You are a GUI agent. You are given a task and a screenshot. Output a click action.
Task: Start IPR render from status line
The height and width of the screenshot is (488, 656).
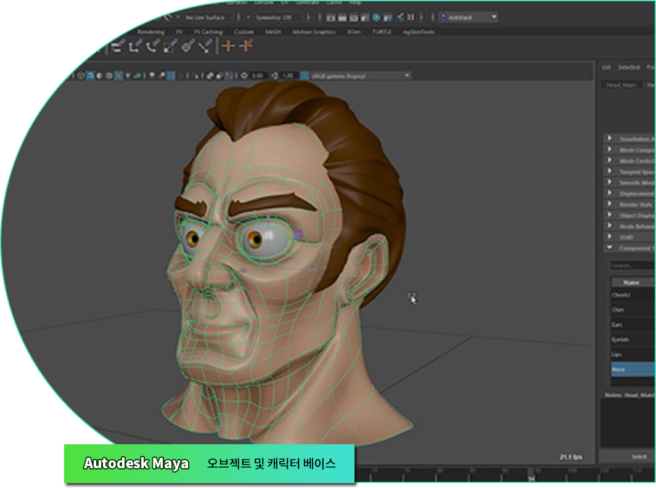[x=353, y=18]
